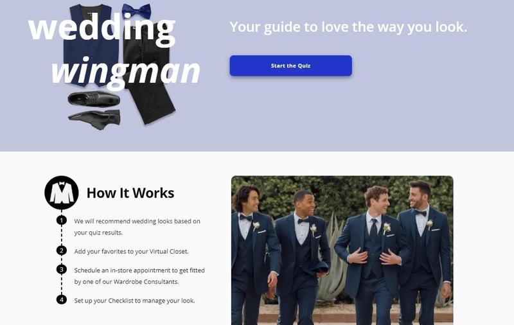Click the tuxedo jacket How It Works icon

coord(62,193)
